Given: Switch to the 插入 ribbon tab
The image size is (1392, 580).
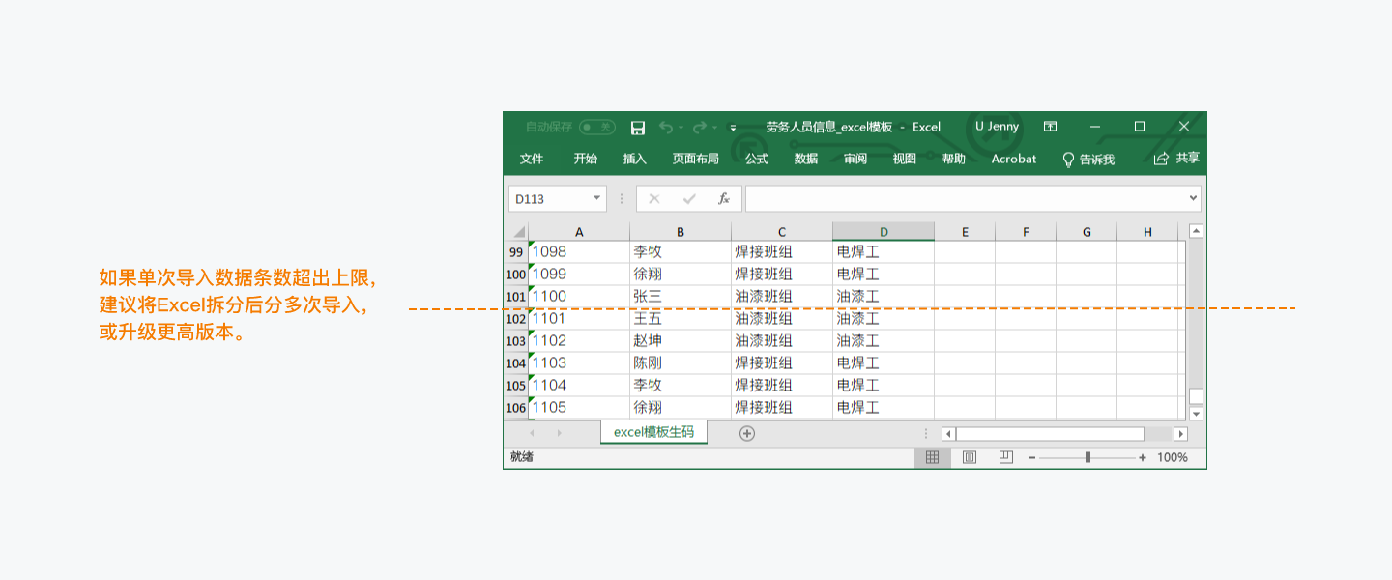Looking at the screenshot, I should pos(635,159).
